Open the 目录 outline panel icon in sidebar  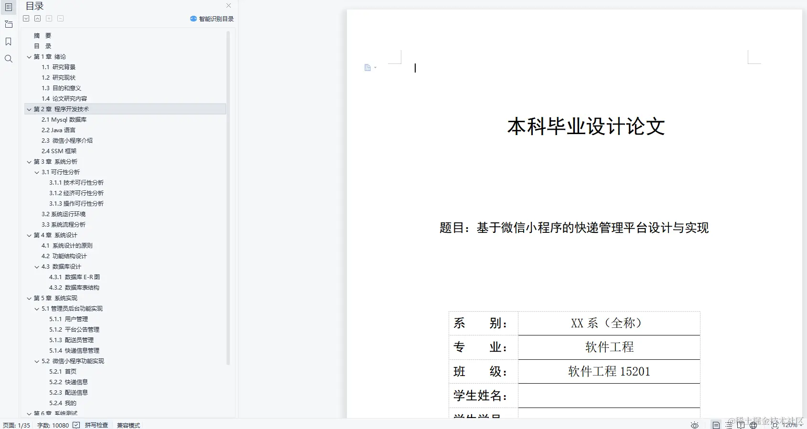(9, 7)
